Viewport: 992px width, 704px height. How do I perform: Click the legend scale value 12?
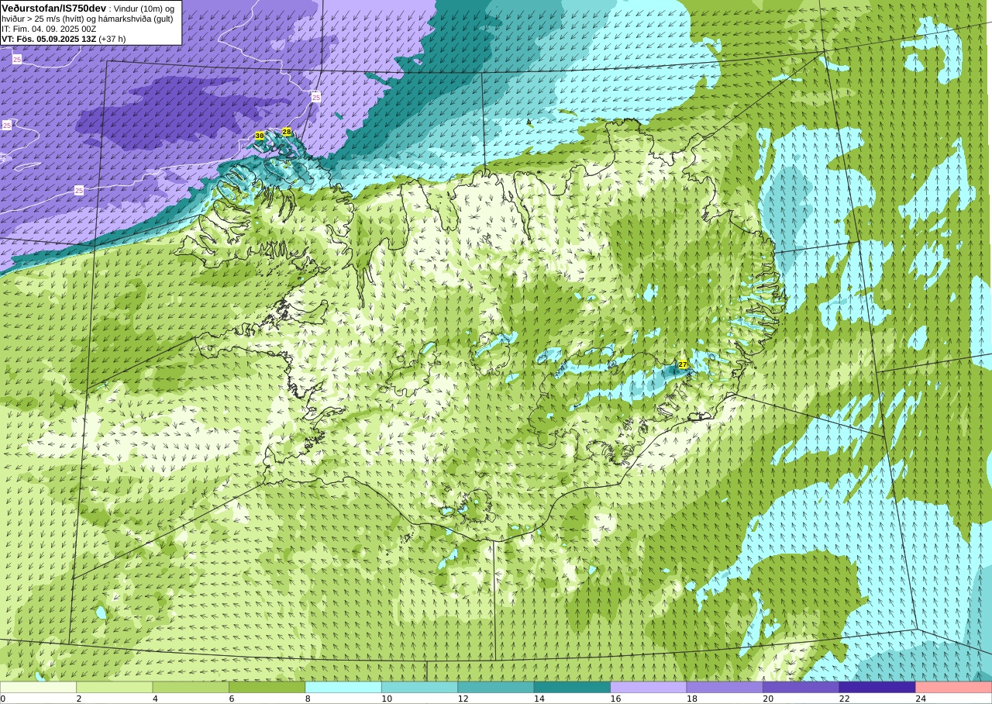point(463,699)
